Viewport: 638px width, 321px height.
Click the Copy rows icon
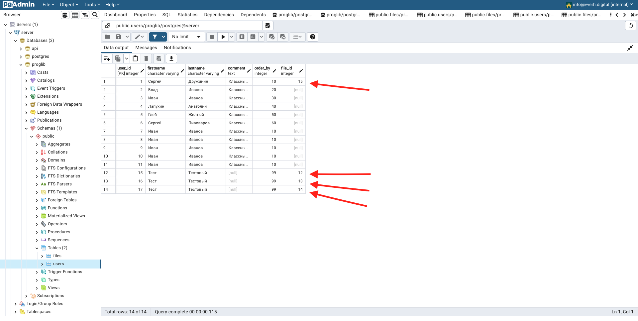pyautogui.click(x=118, y=58)
